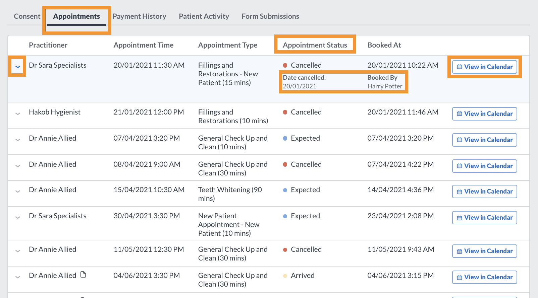Screen dimensions: 538x298
Task: Expand the 07/04/2021 3:20 PM appointment row
Action: tap(18, 140)
